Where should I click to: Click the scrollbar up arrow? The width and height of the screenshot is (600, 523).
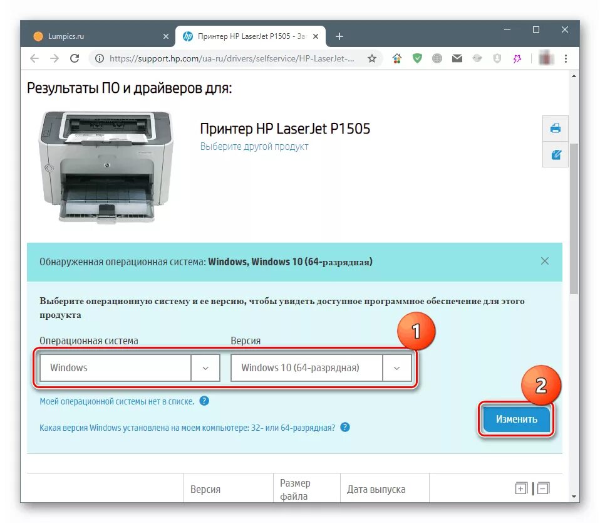coord(573,76)
